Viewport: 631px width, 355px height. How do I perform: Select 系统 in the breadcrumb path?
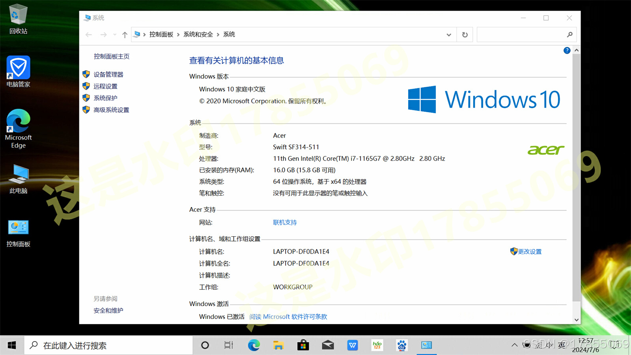229,35
